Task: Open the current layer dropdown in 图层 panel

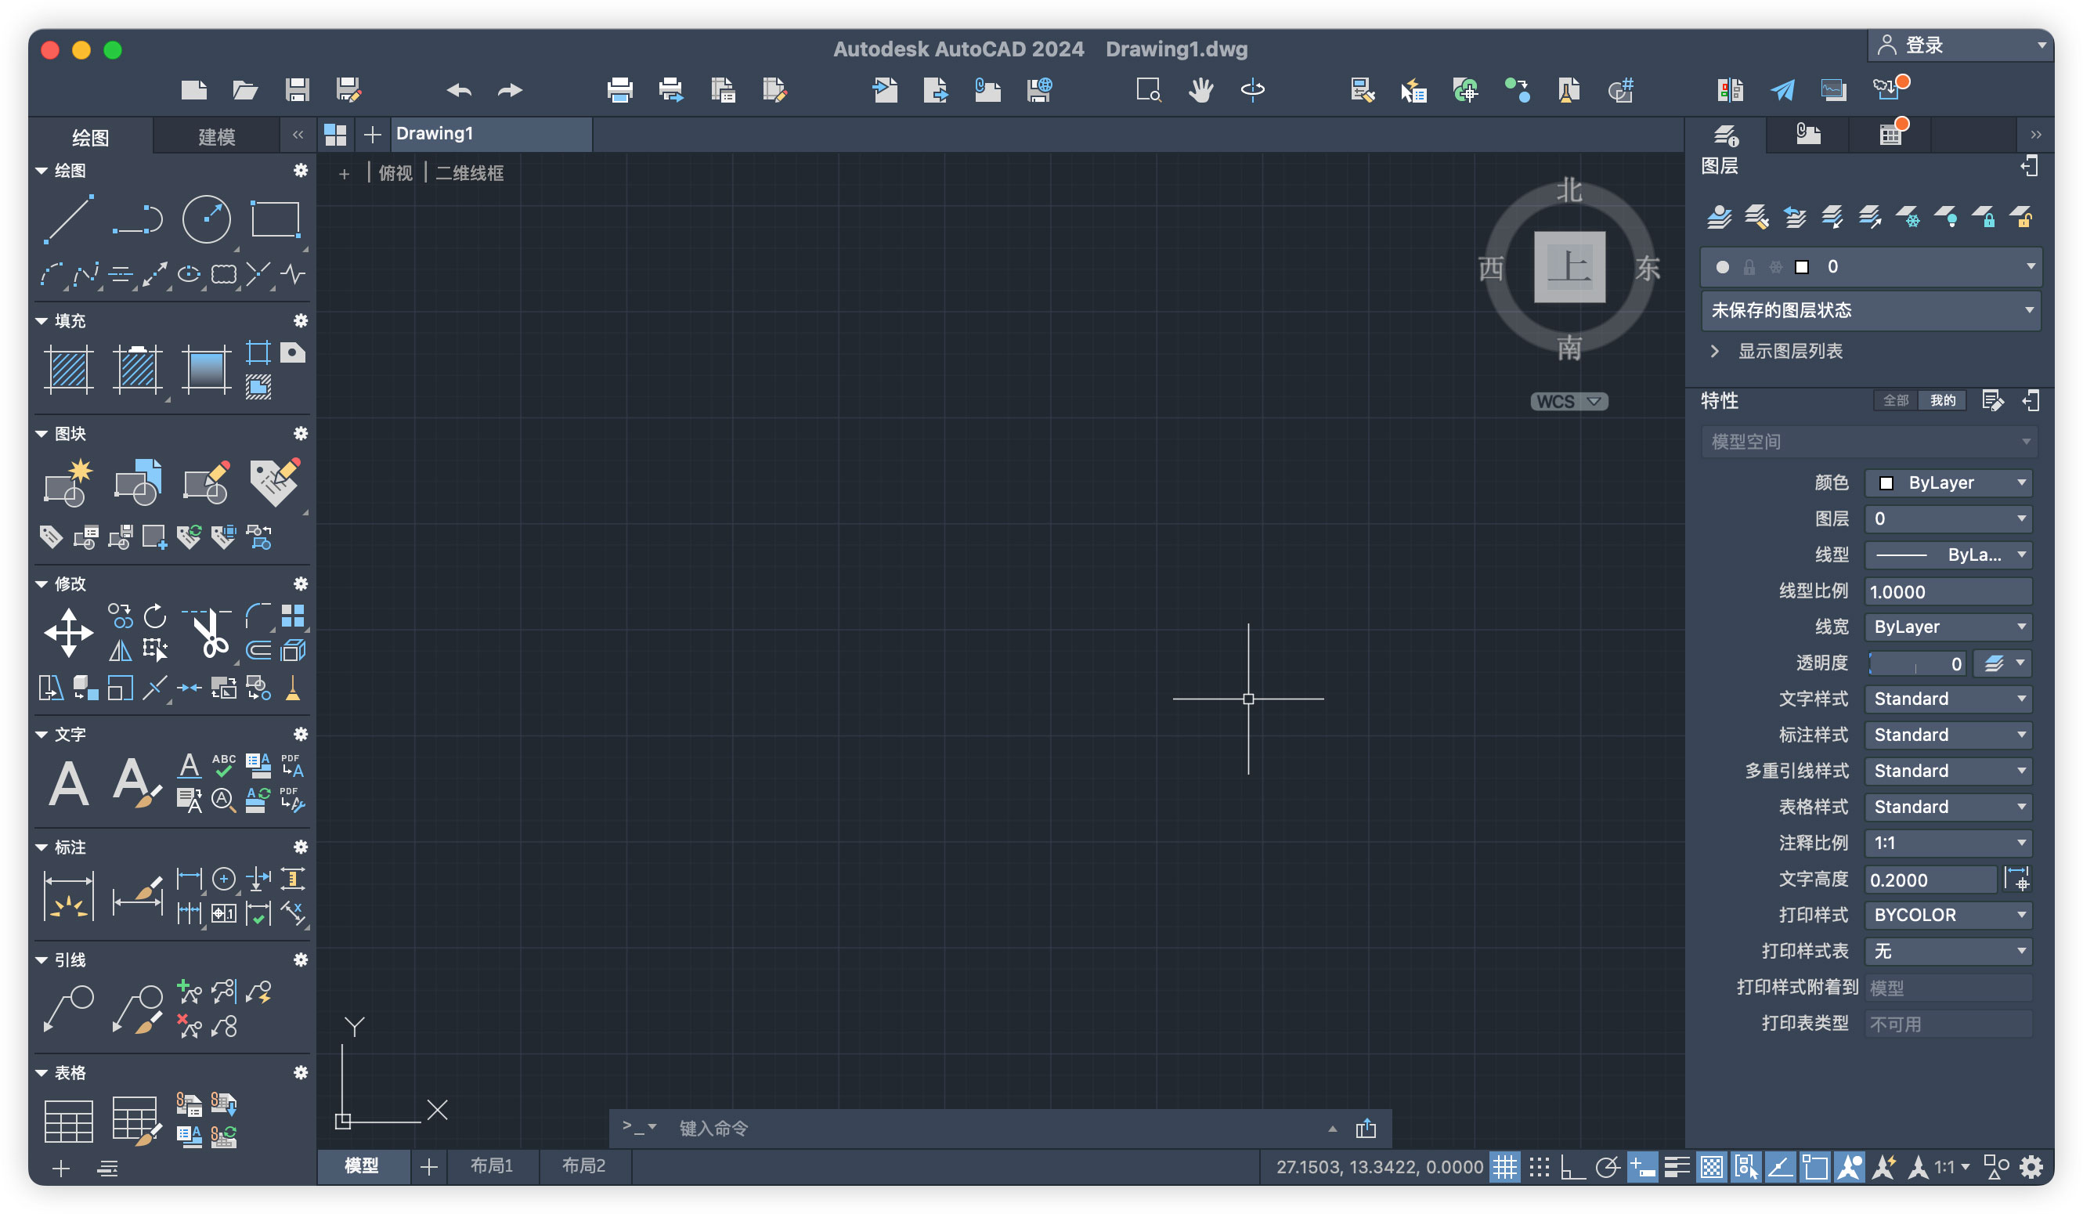Action: click(x=1872, y=267)
